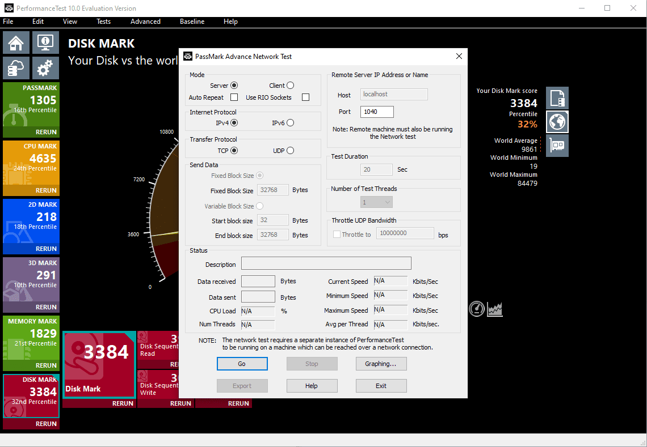Screen dimensions: 647x447
Task: Open the Baseline menu
Action: (x=192, y=22)
